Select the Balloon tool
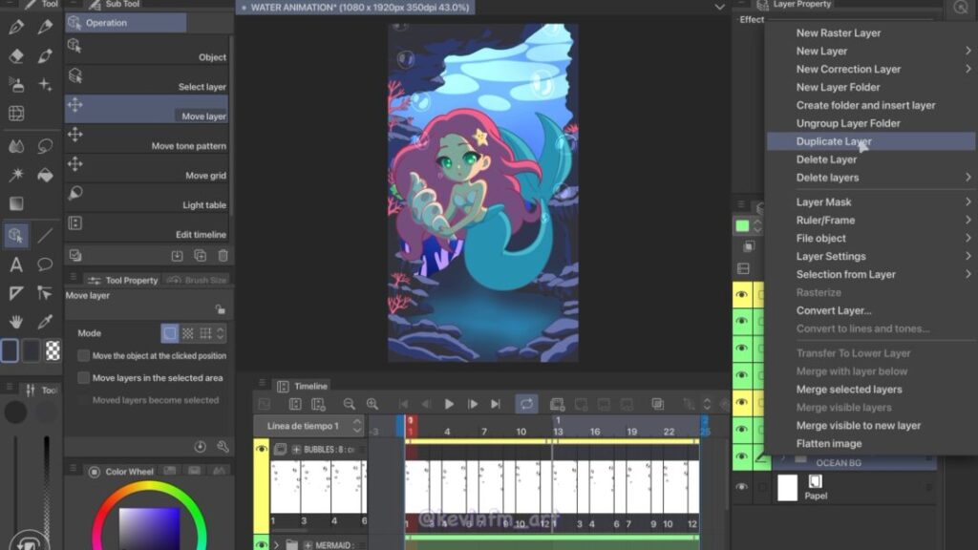 point(45,264)
